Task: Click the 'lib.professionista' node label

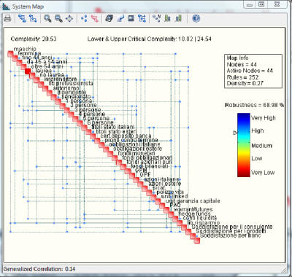Action: click(x=71, y=83)
